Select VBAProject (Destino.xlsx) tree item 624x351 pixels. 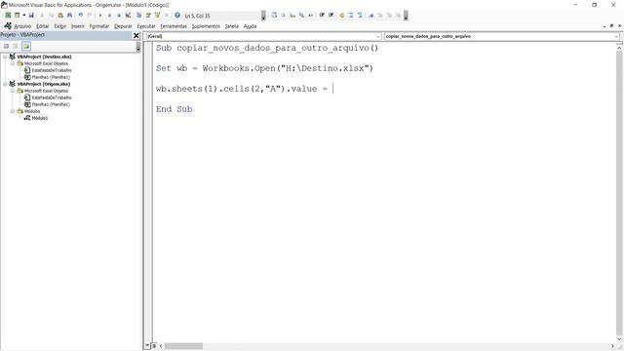[x=44, y=57]
